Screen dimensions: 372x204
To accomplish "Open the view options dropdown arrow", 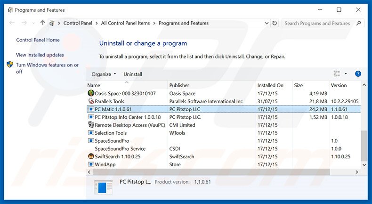I will coord(346,74).
